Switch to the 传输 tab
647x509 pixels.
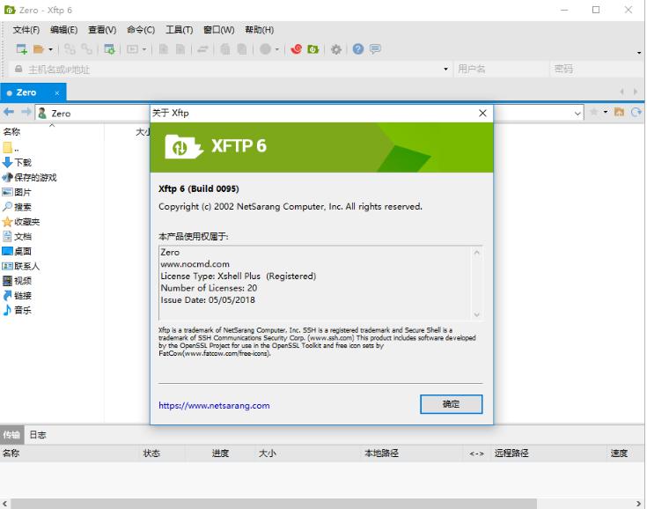pyautogui.click(x=11, y=435)
